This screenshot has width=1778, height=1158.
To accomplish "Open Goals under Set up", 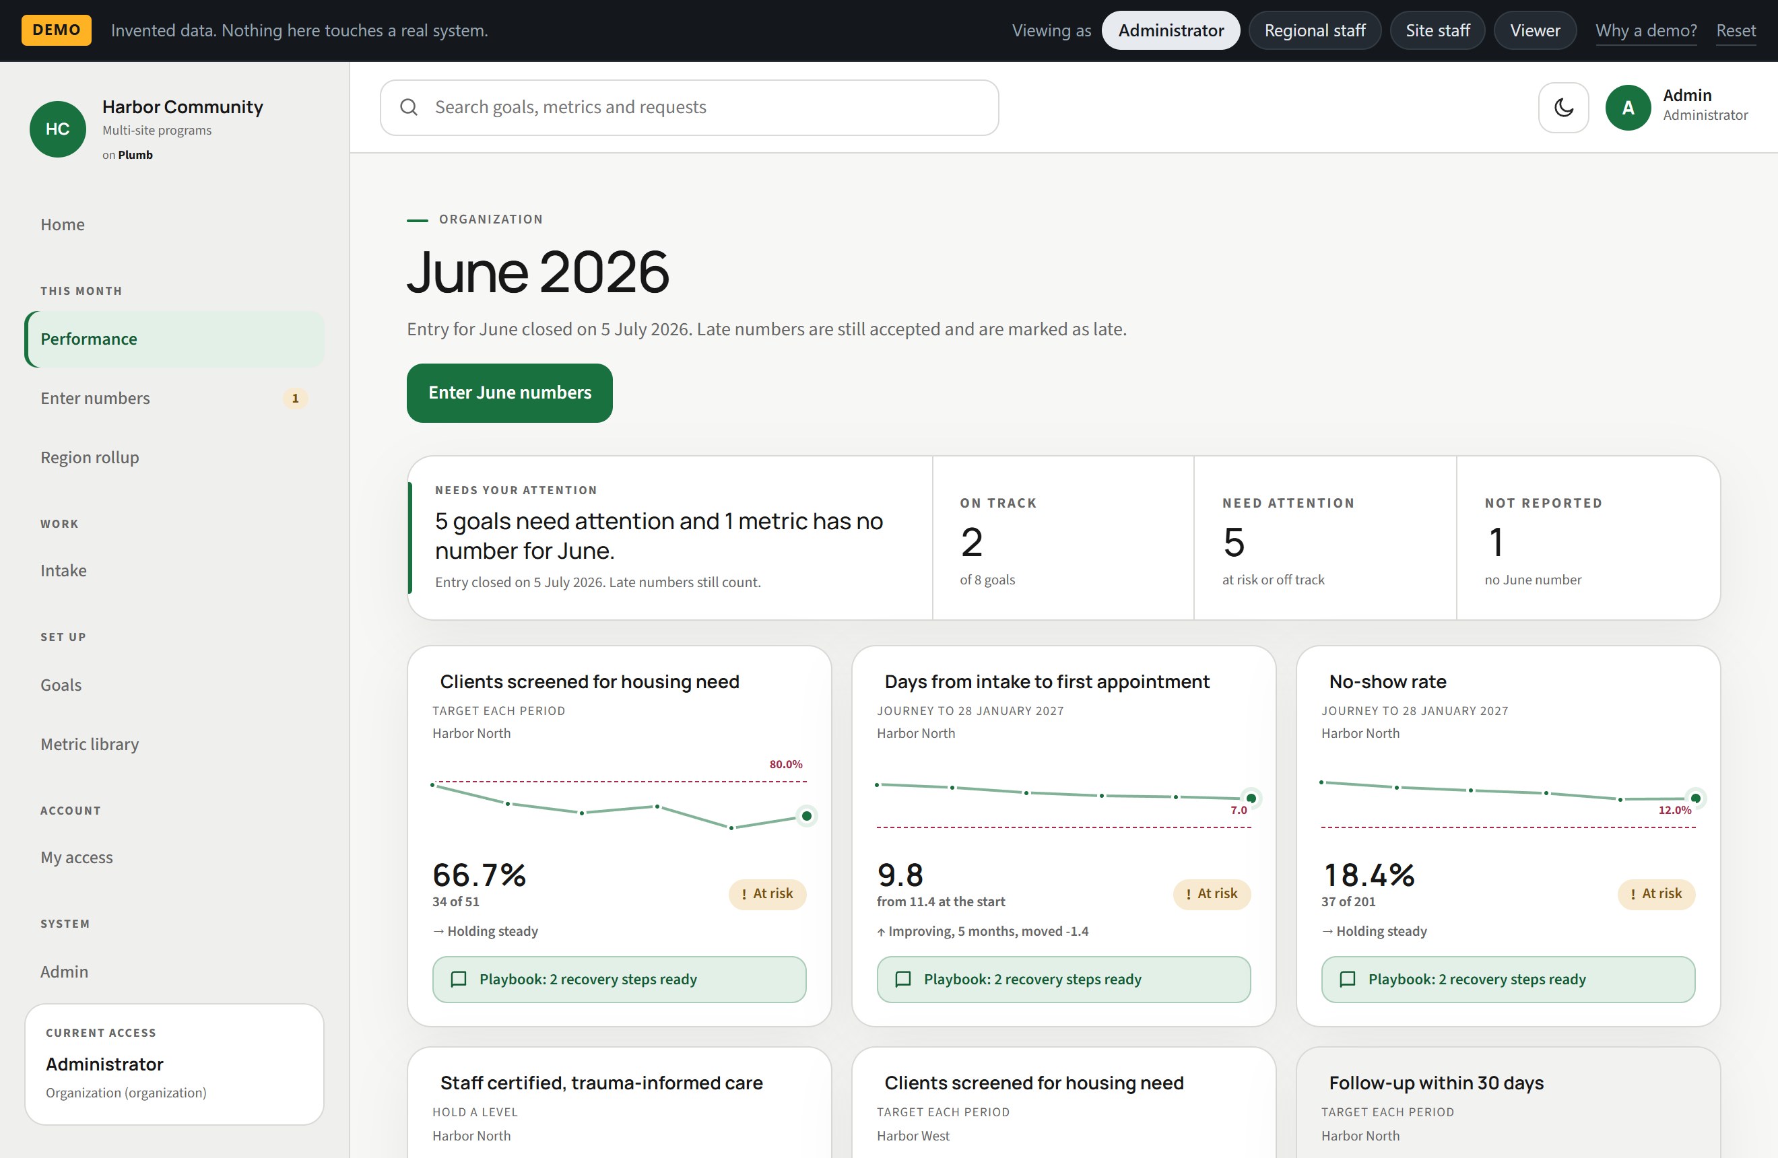I will tap(174, 685).
